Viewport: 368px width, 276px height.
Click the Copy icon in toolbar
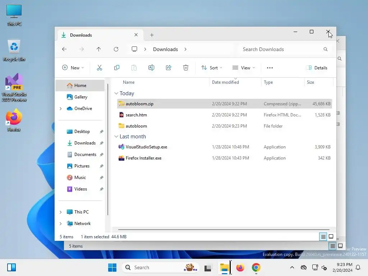(117, 68)
